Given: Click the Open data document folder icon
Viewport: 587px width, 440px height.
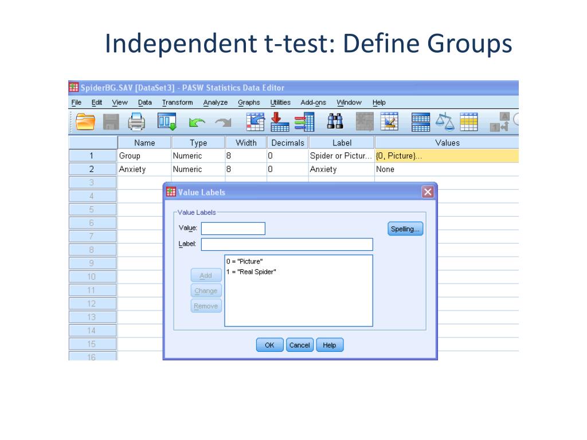Looking at the screenshot, I should tap(85, 122).
